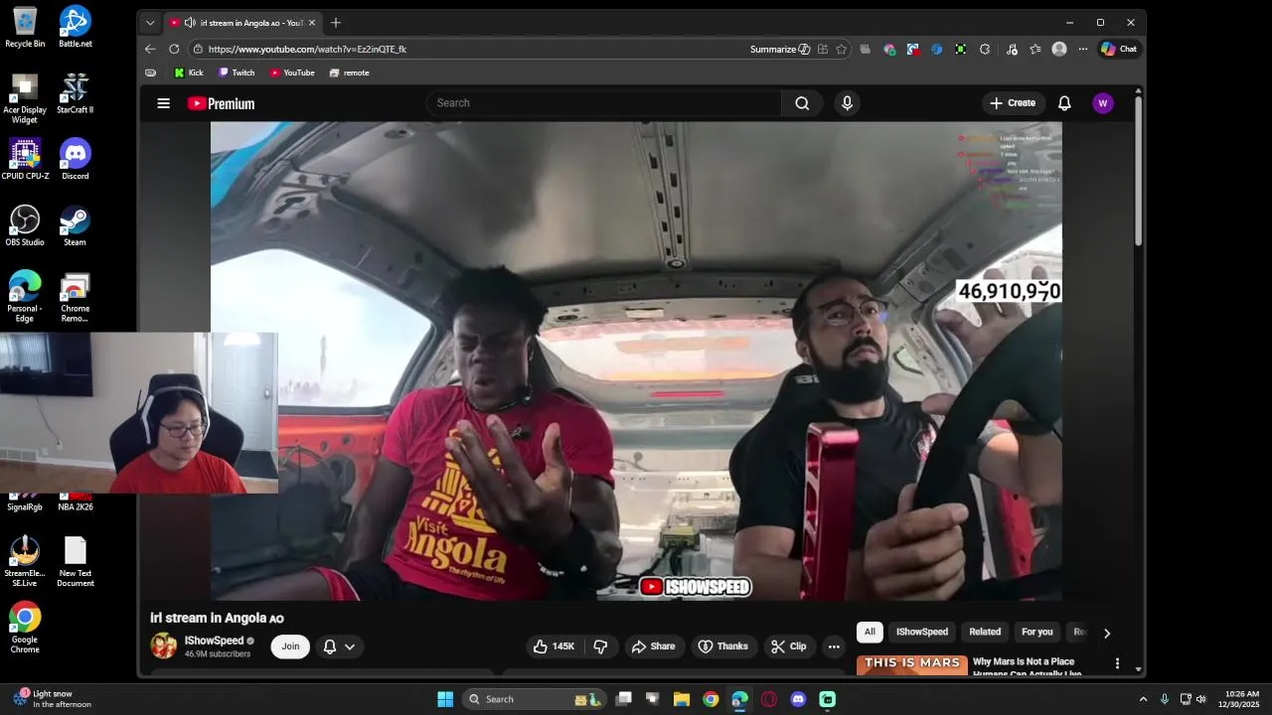
Task: Open more actions ellipsis below video
Action: 834,646
